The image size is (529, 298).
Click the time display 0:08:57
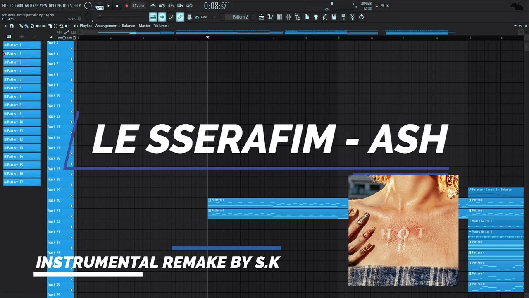215,6
